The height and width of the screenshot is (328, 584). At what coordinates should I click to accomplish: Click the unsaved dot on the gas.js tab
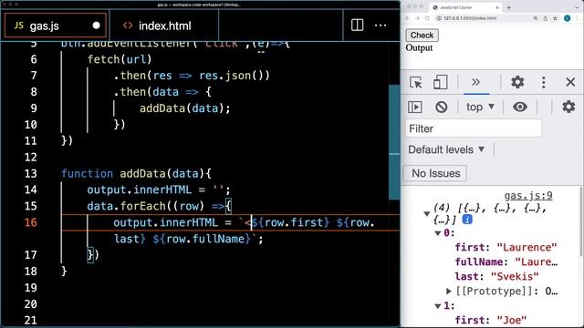tap(96, 26)
